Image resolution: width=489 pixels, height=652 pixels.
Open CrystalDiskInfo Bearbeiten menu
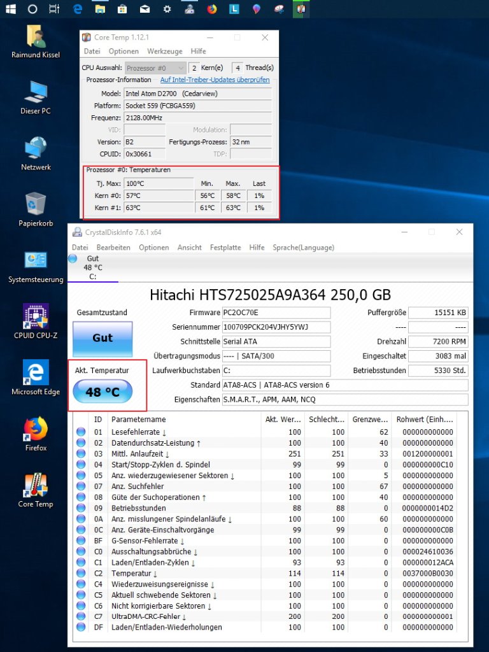coord(113,248)
